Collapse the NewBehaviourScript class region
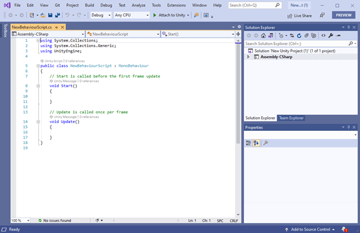 (38, 66)
